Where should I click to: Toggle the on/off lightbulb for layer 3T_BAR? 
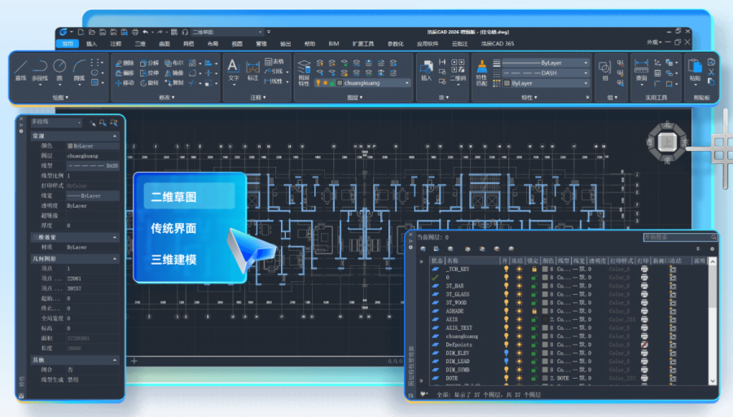(506, 288)
